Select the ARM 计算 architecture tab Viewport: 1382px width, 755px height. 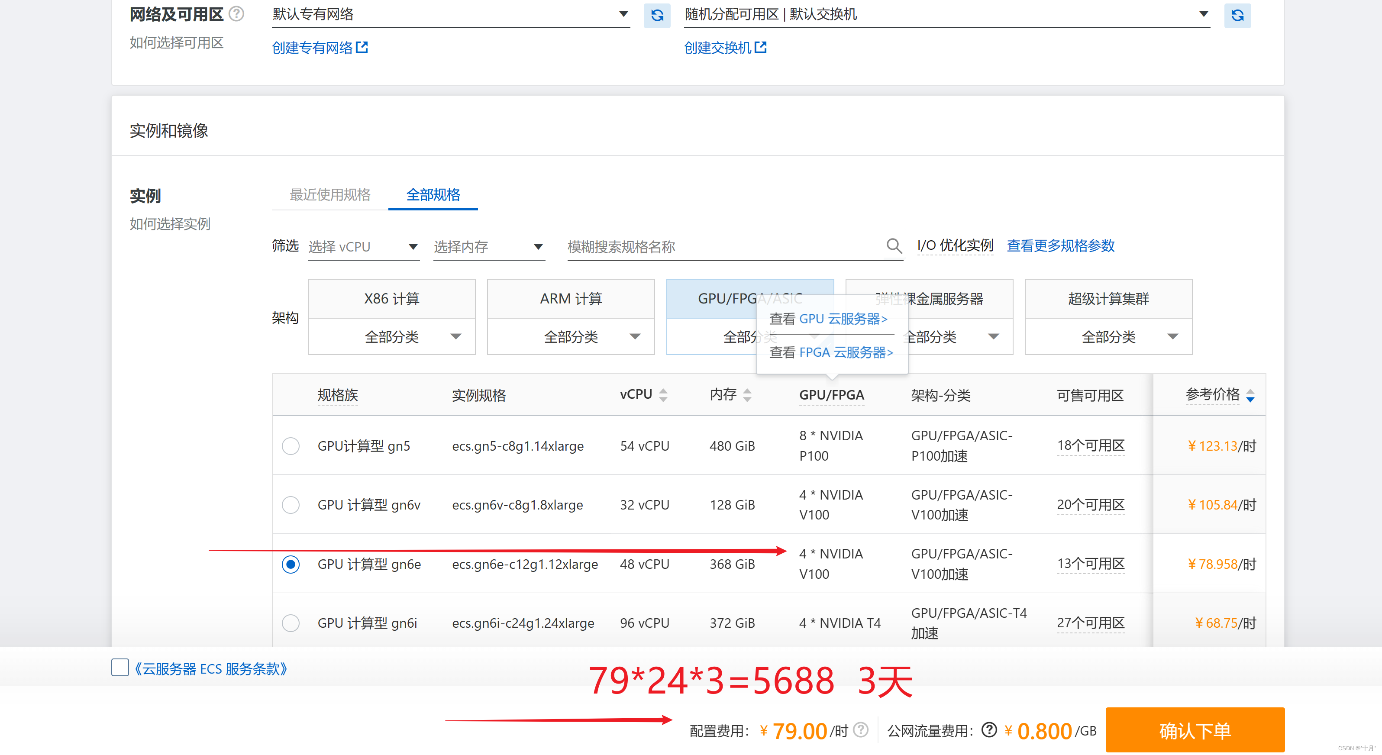(570, 298)
